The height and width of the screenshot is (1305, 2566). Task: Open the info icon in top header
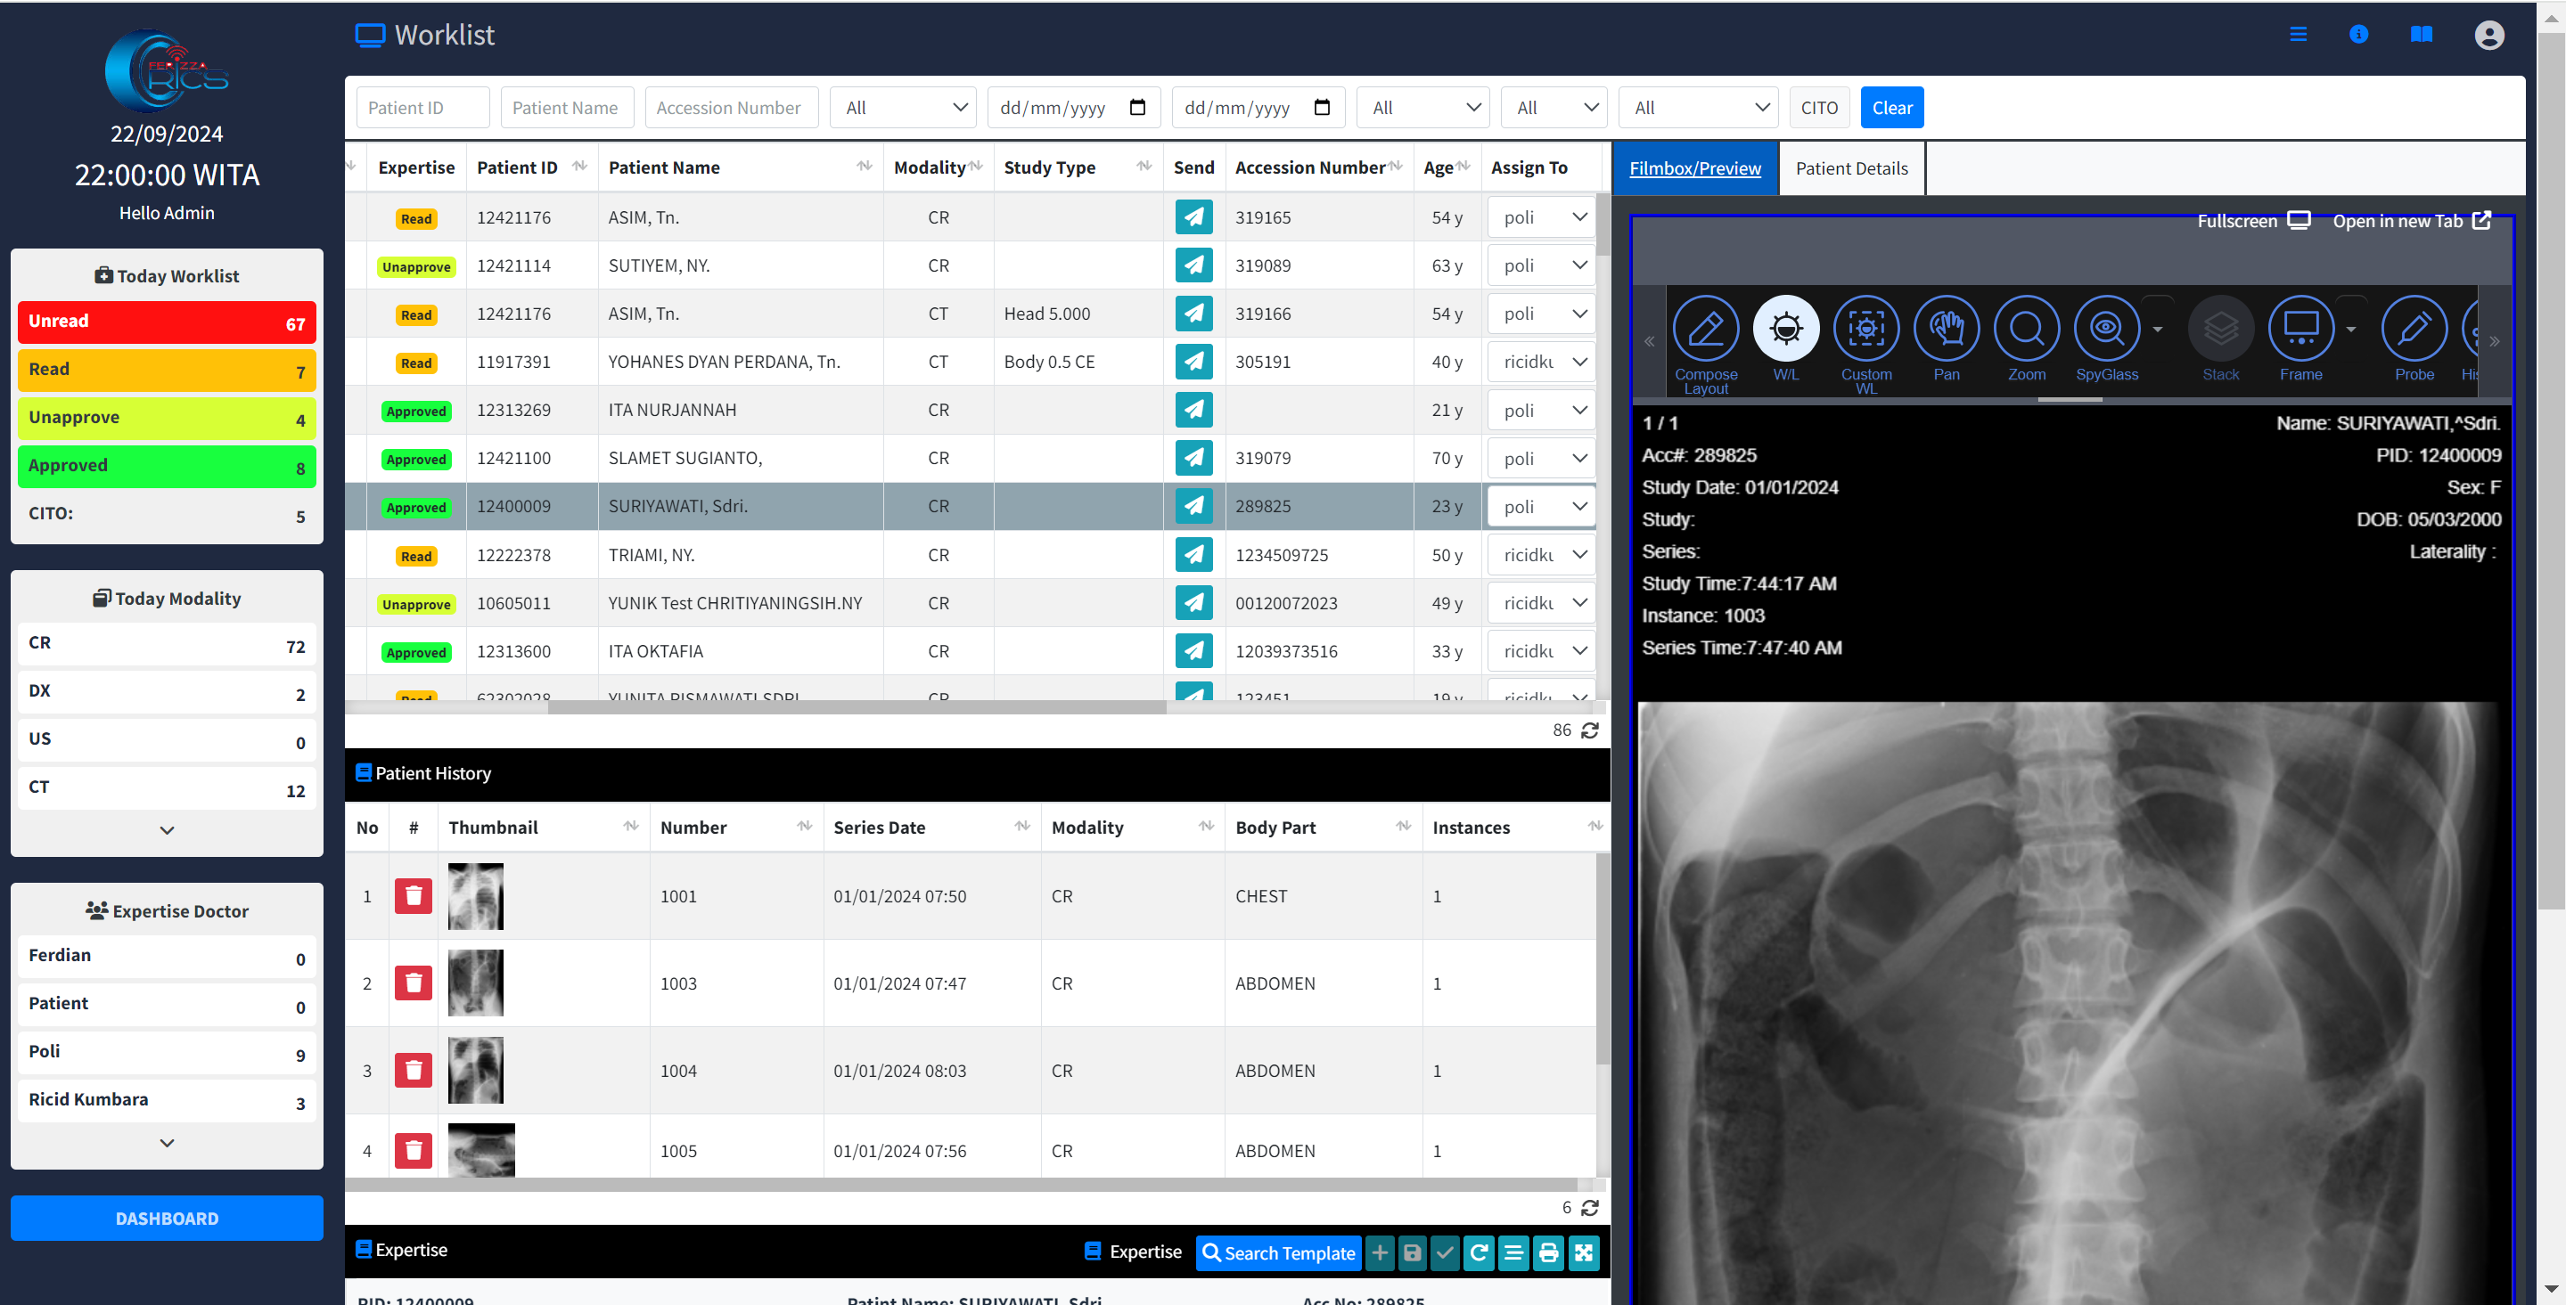[2357, 35]
